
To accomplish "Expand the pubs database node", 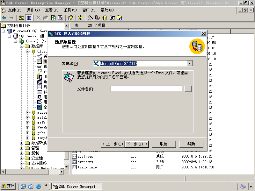I will point(27,133).
